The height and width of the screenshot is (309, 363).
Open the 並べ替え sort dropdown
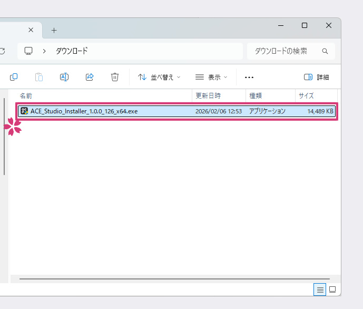click(x=159, y=77)
